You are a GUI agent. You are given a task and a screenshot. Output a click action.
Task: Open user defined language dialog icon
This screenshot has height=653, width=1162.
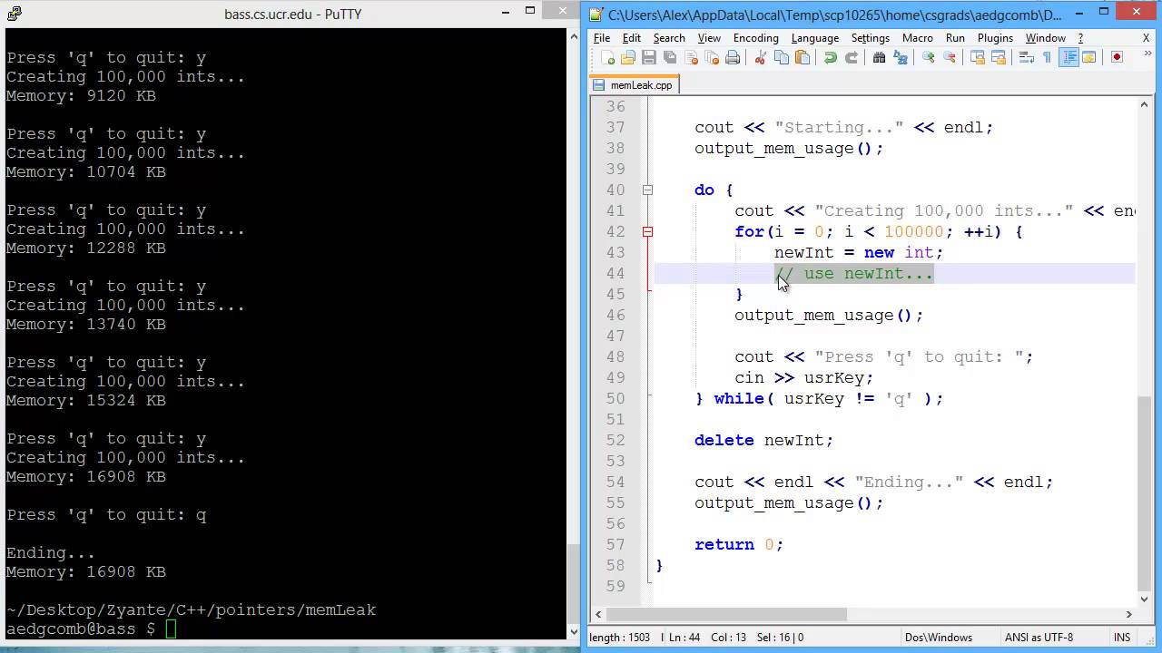(x=1089, y=57)
